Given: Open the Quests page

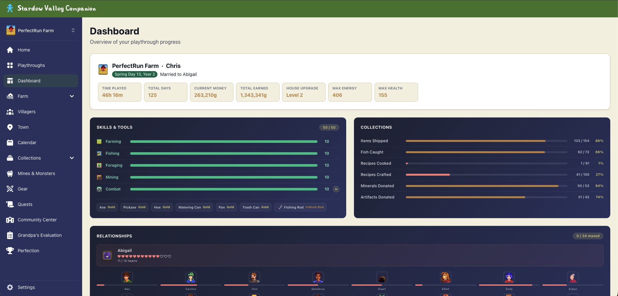Looking at the screenshot, I should pyautogui.click(x=25, y=204).
